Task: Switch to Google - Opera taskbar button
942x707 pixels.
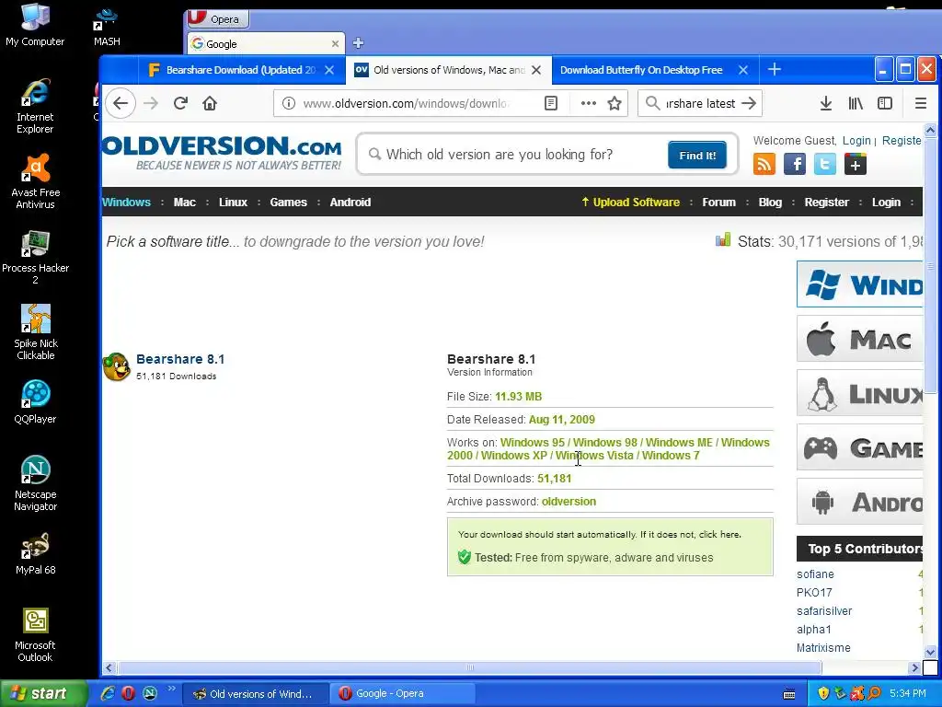Action: pyautogui.click(x=403, y=693)
